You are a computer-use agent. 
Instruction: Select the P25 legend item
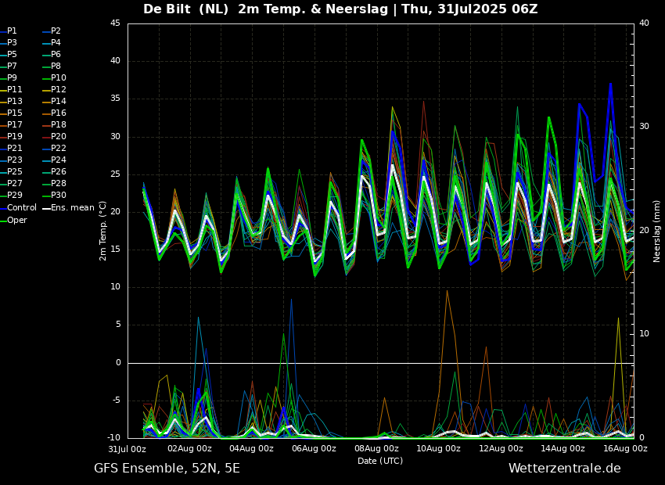(14, 172)
